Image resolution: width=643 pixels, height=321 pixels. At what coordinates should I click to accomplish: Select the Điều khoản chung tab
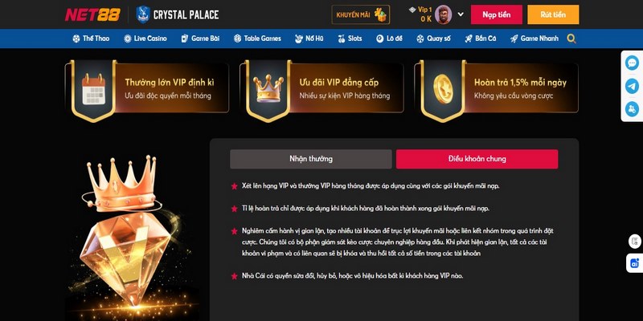(x=477, y=159)
